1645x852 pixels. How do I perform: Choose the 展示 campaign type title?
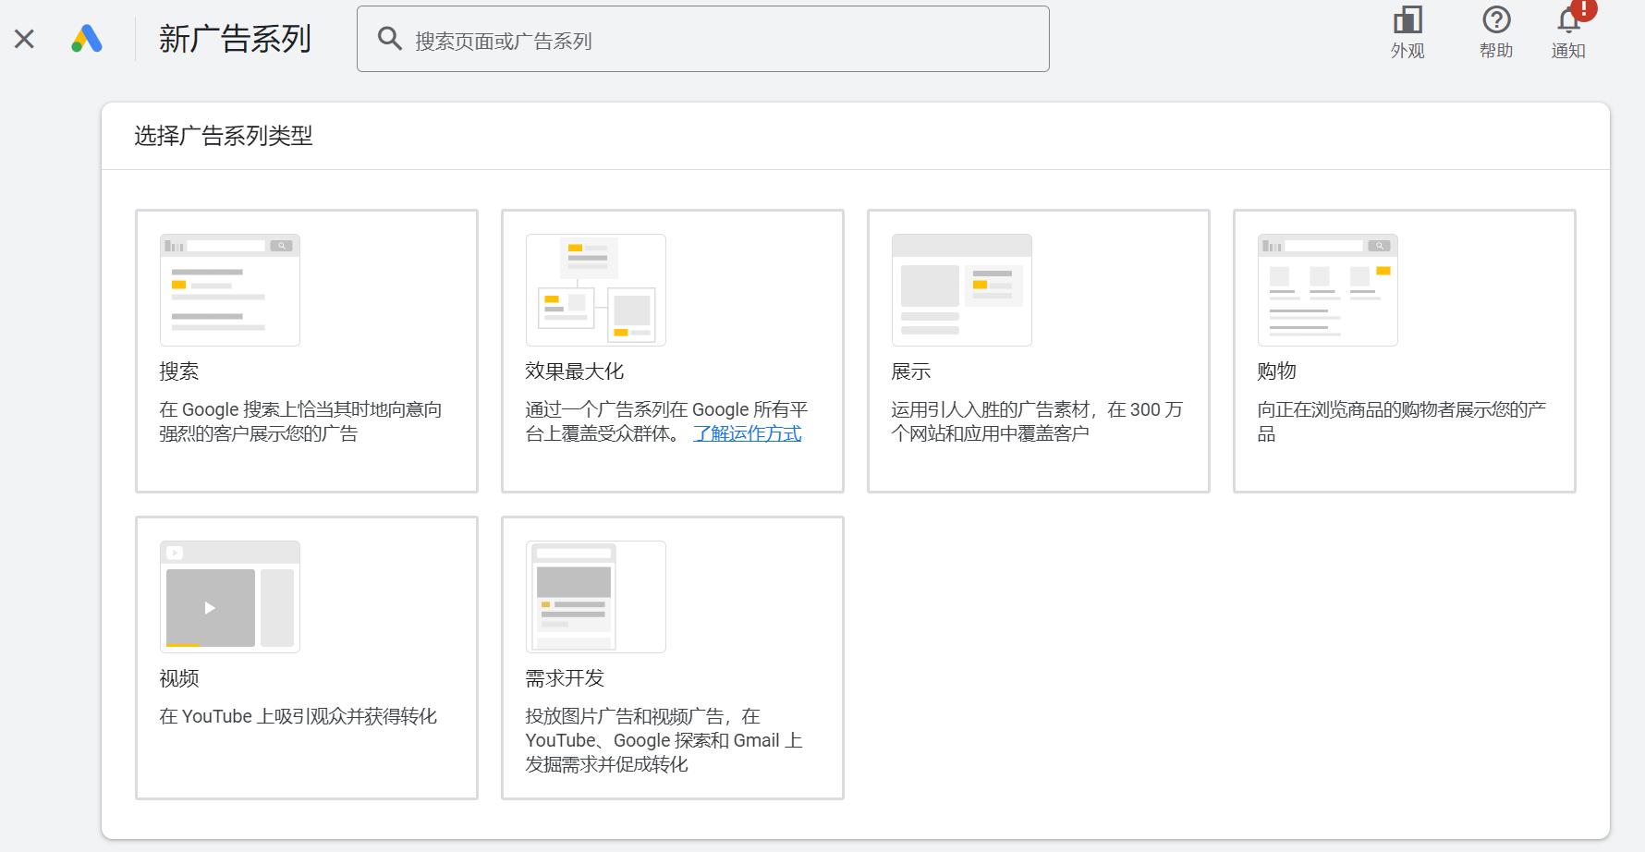click(911, 371)
